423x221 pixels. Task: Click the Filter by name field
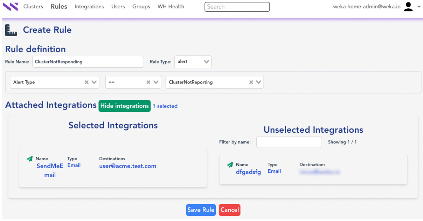[x=289, y=142]
